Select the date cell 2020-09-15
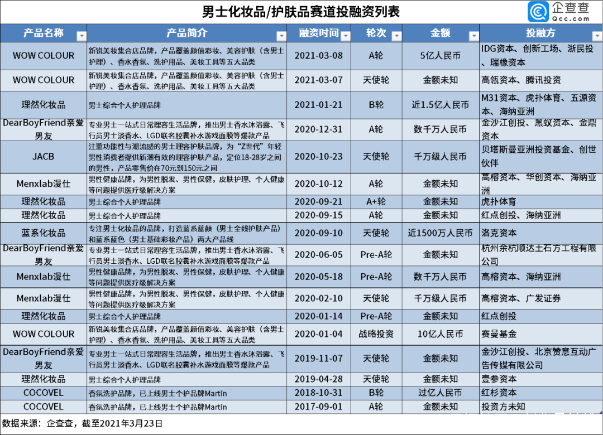Viewport: 603px width, 435px height. pos(319,216)
